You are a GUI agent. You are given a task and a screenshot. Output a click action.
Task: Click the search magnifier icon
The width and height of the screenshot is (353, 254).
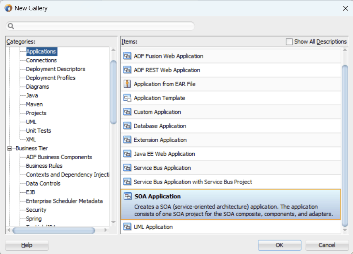click(x=11, y=26)
